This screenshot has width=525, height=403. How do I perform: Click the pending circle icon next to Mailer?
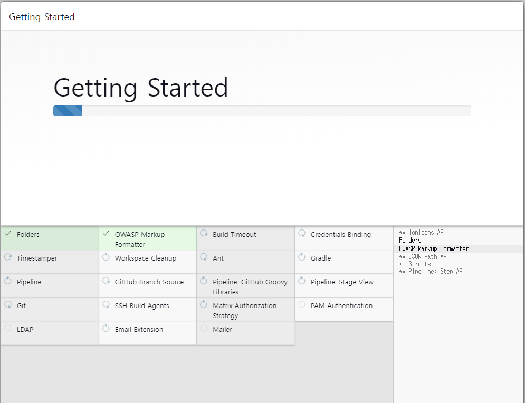204,328
